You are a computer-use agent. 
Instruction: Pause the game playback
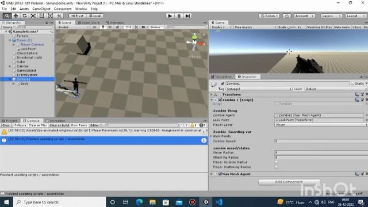(179, 16)
